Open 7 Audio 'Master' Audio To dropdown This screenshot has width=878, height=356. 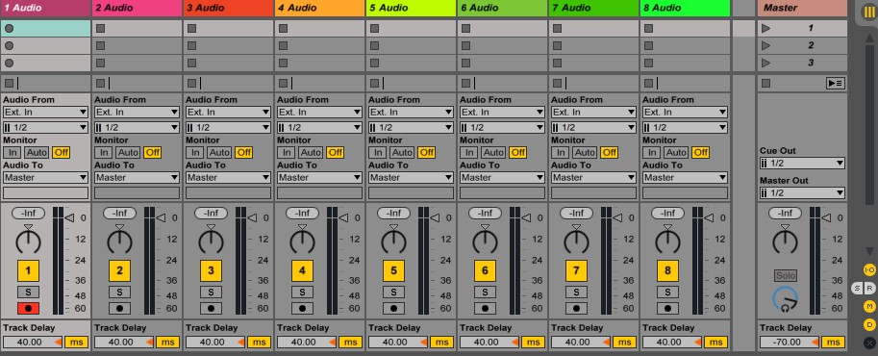tap(593, 178)
